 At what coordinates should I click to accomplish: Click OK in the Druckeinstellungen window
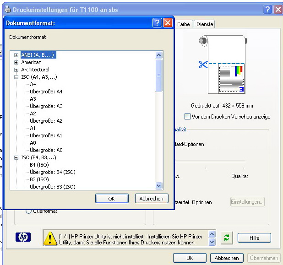190,258
